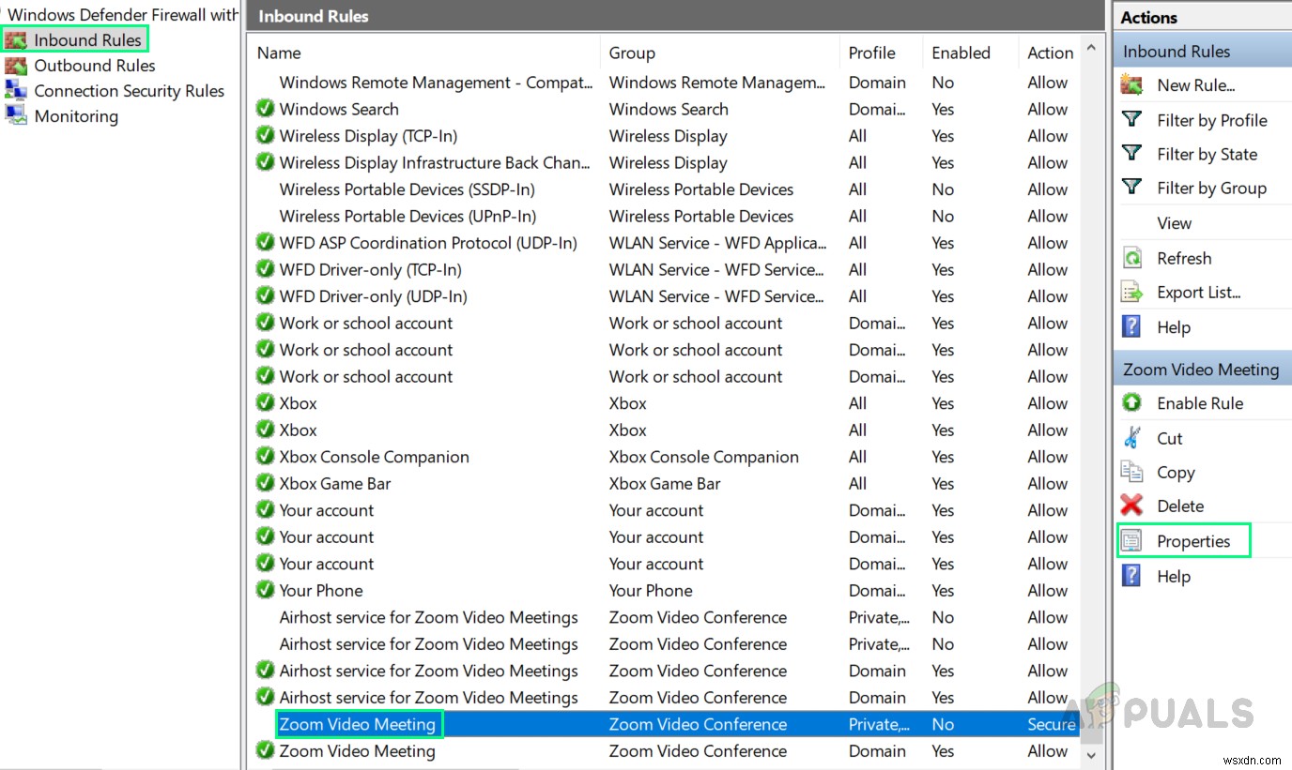The width and height of the screenshot is (1292, 770).
Task: Click Copy action text
Action: click(1176, 473)
